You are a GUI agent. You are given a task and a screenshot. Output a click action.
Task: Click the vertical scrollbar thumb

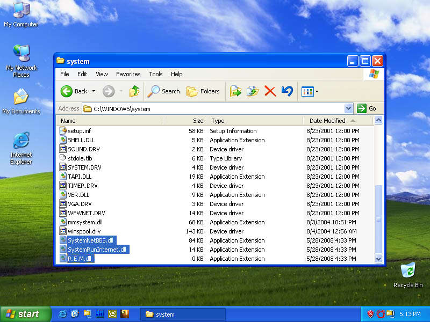378,219
